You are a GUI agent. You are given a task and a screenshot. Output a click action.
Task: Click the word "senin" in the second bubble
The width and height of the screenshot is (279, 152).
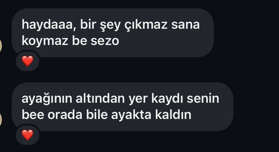click(x=203, y=99)
